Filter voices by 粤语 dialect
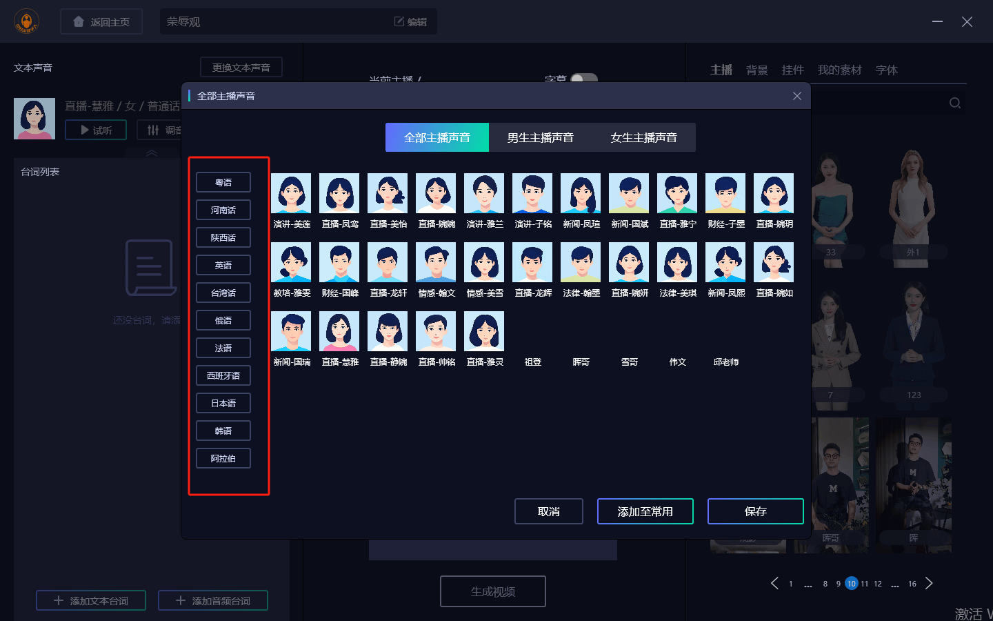The width and height of the screenshot is (993, 621). (223, 183)
